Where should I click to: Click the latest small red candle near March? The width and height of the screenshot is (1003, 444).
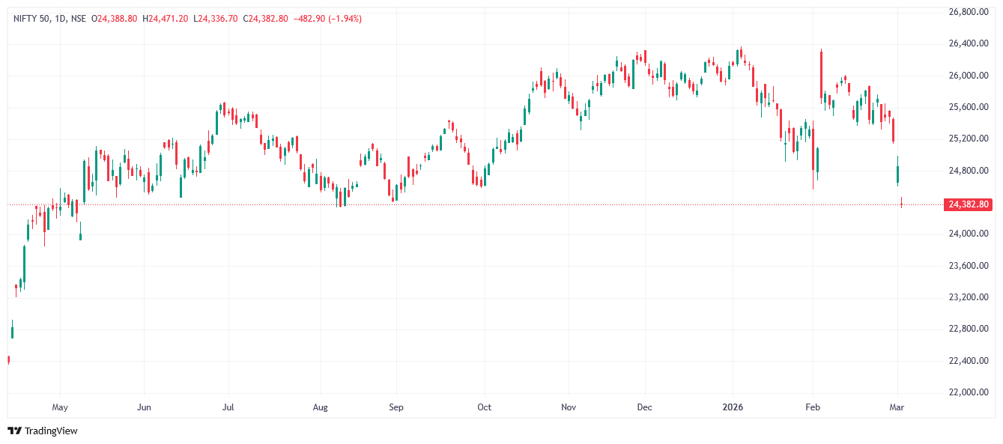pos(902,203)
